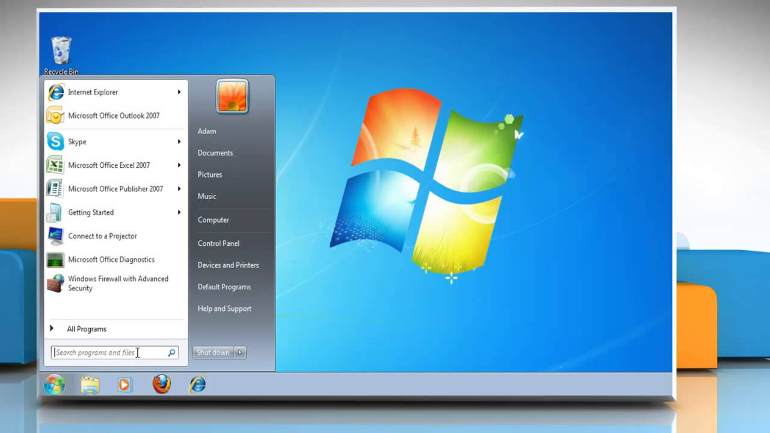Viewport: 770px width, 433px height.
Task: Open the Recycle Bin desktop icon
Action: (x=61, y=55)
